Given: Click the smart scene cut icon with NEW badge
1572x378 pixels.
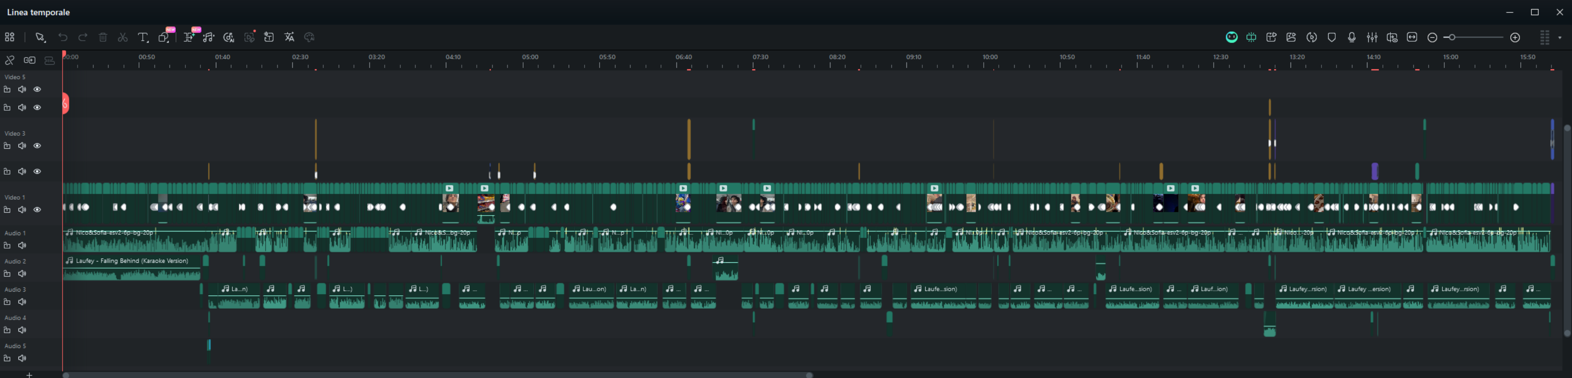Looking at the screenshot, I should point(190,37).
